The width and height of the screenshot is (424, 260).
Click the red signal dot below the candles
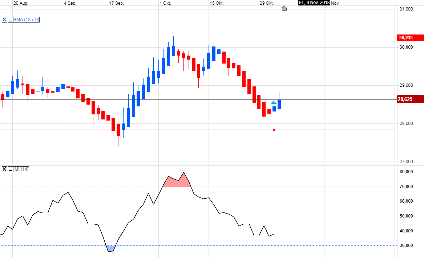274,129
